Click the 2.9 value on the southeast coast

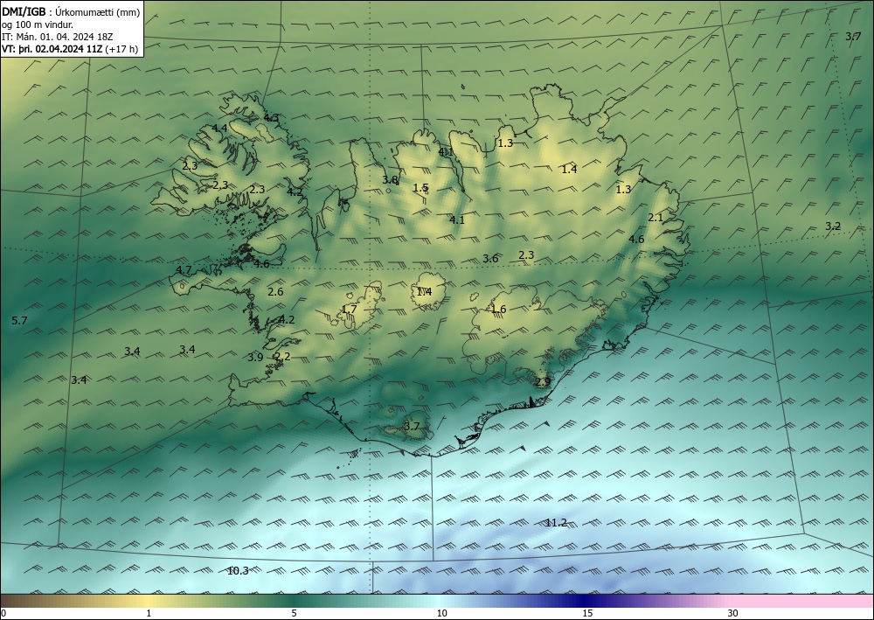click(x=543, y=382)
